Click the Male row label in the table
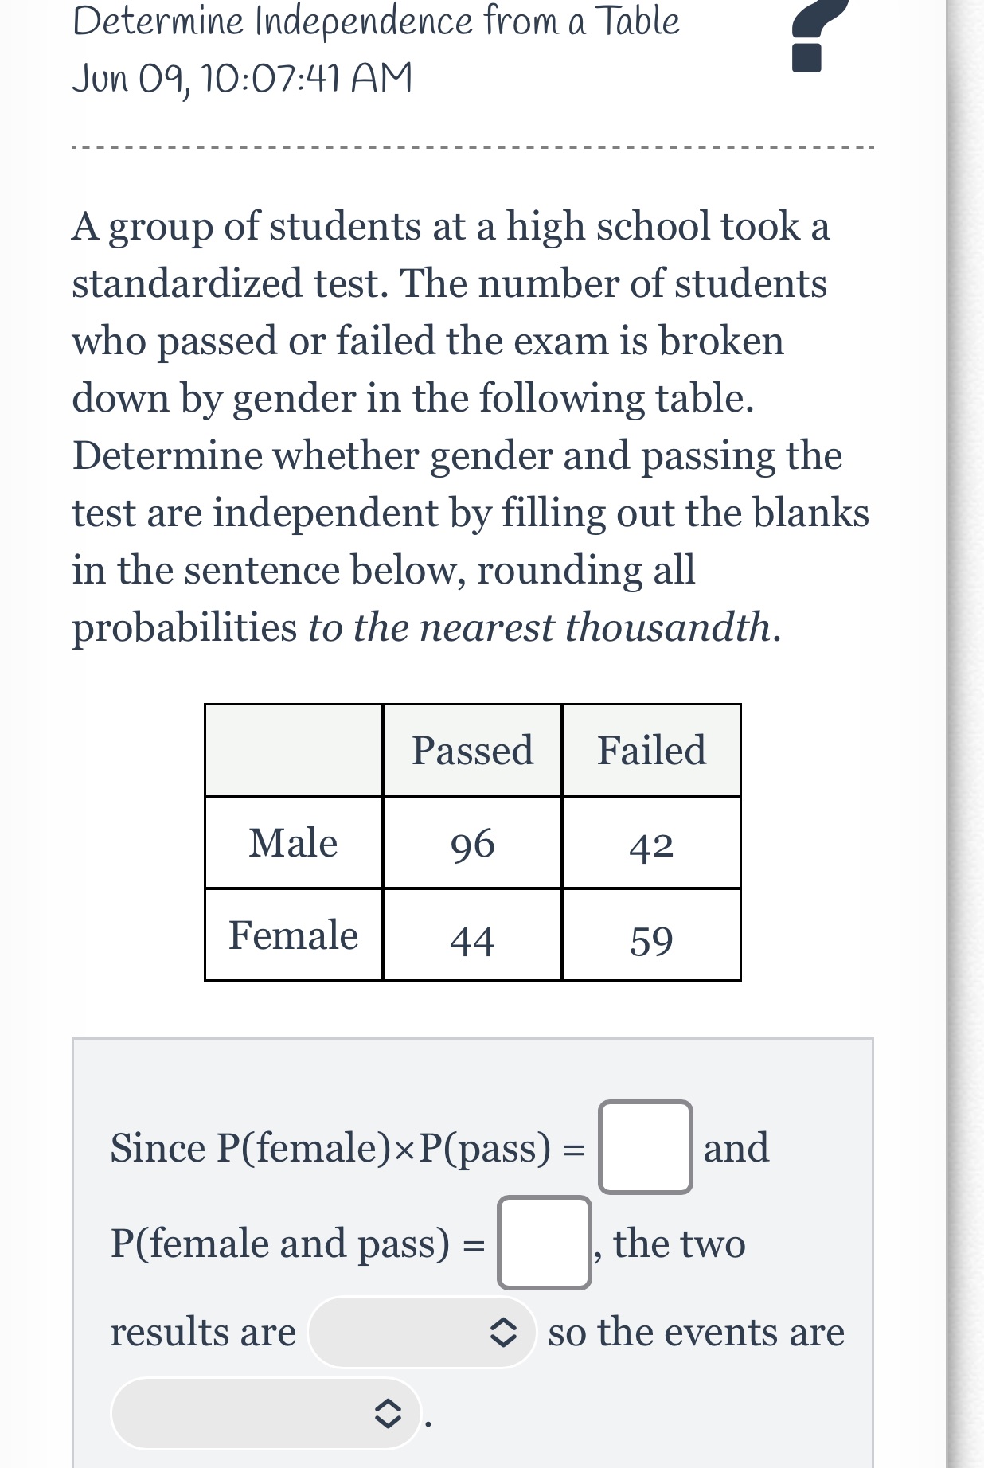984x1468 pixels. [x=292, y=845]
